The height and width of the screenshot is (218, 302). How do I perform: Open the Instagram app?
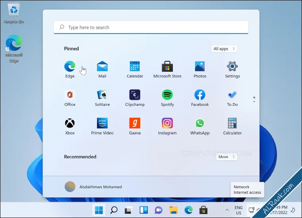pos(167,126)
